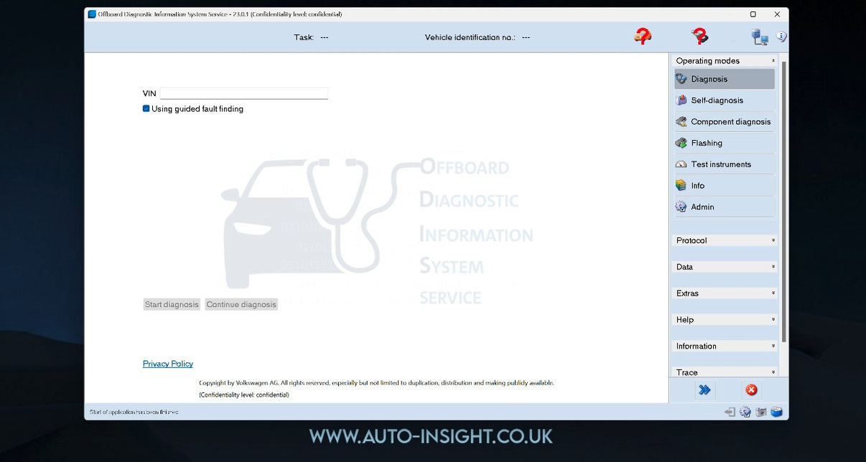Select the Self-diagnosis mode icon
The width and height of the screenshot is (866, 462).
click(x=681, y=100)
